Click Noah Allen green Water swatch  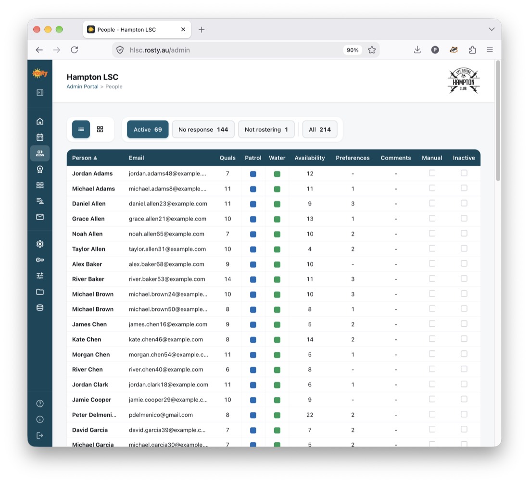(x=277, y=234)
